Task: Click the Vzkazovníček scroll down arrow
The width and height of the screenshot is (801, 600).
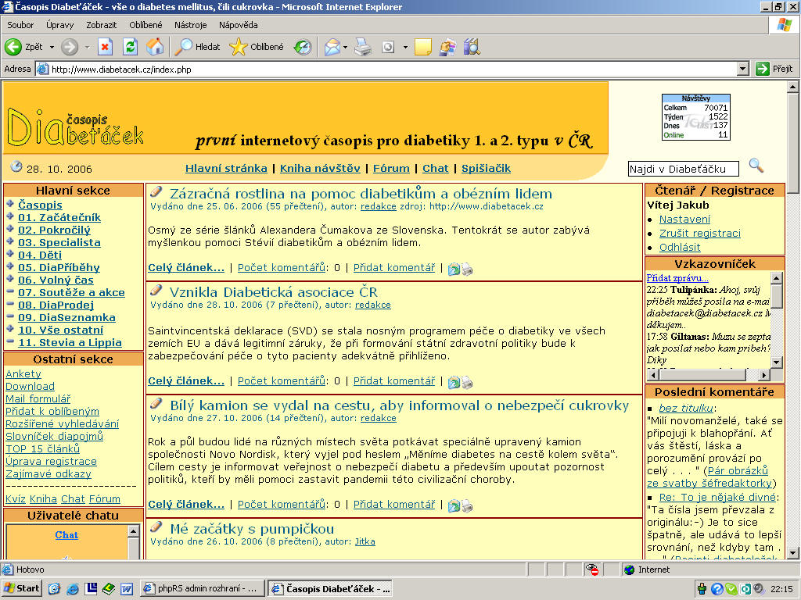Action: pos(777,362)
